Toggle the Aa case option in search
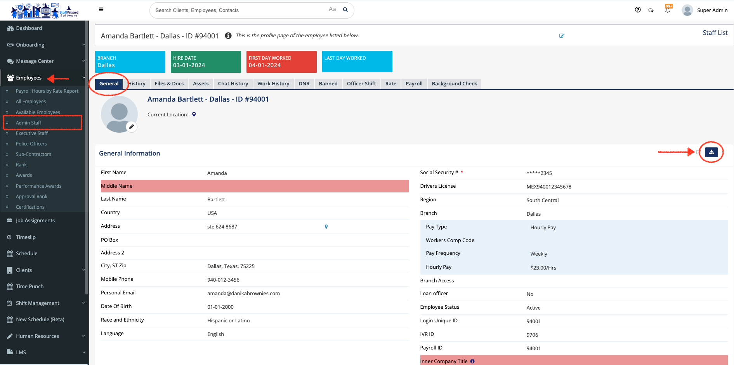The width and height of the screenshot is (734, 365). 332,9
